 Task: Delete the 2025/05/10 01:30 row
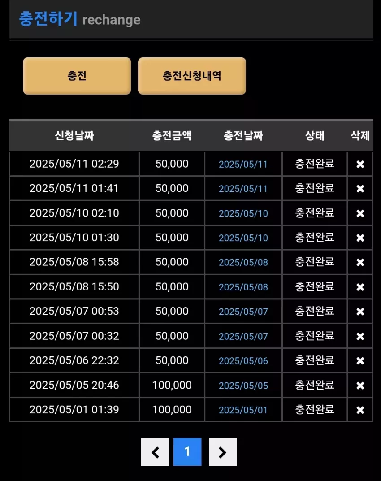point(360,238)
